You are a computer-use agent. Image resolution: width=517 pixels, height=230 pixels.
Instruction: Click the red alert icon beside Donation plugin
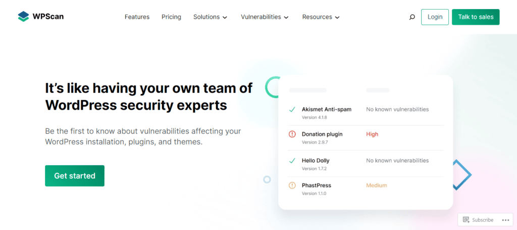292,134
